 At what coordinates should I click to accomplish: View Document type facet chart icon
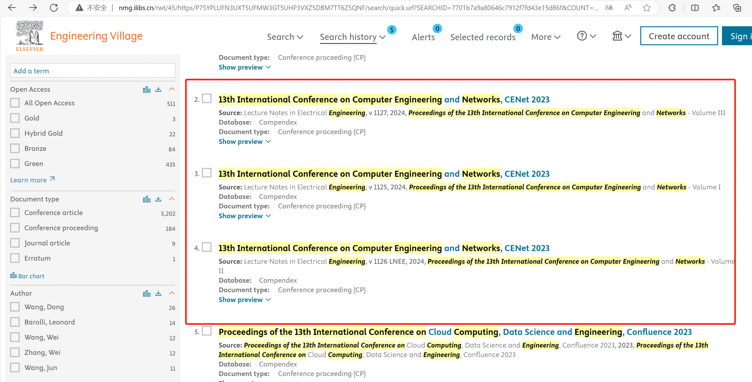coord(147,199)
